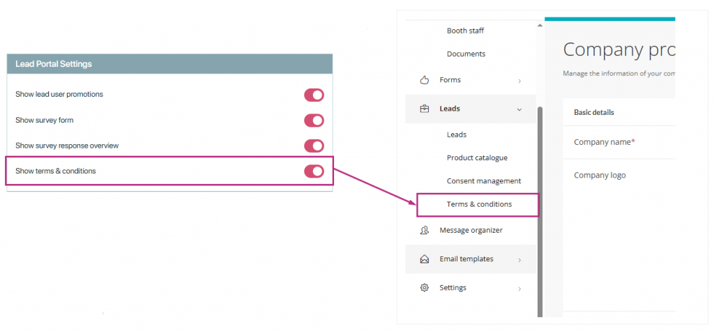Open the Product catalogue page
The height and width of the screenshot is (331, 714).
477,158
